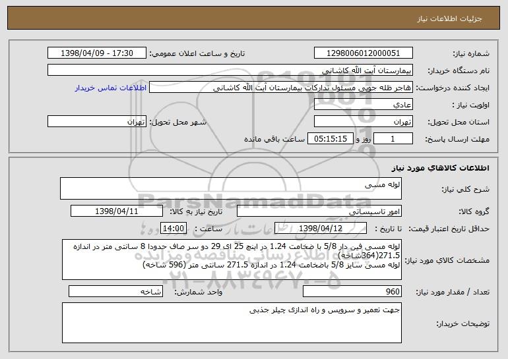Open the اطلاعات تماس خریدار link
The width and height of the screenshot is (508, 359).
tap(111, 88)
